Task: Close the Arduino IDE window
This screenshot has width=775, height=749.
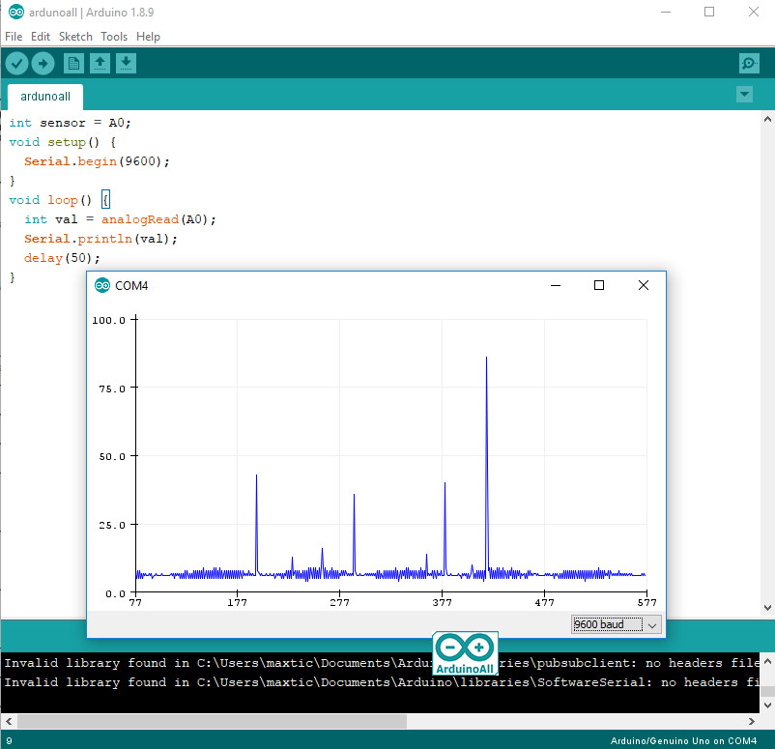Action: click(753, 12)
